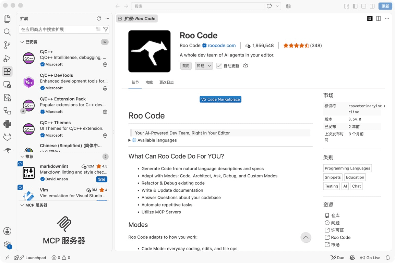Open Roo Code extension settings gear
The height and width of the screenshot is (263, 395).
(x=246, y=66)
